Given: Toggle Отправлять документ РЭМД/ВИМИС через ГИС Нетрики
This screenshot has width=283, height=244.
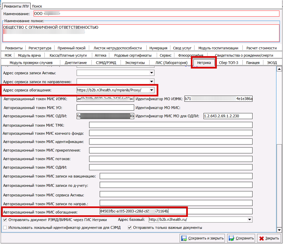Looking at the screenshot, I should pos(5,220).
